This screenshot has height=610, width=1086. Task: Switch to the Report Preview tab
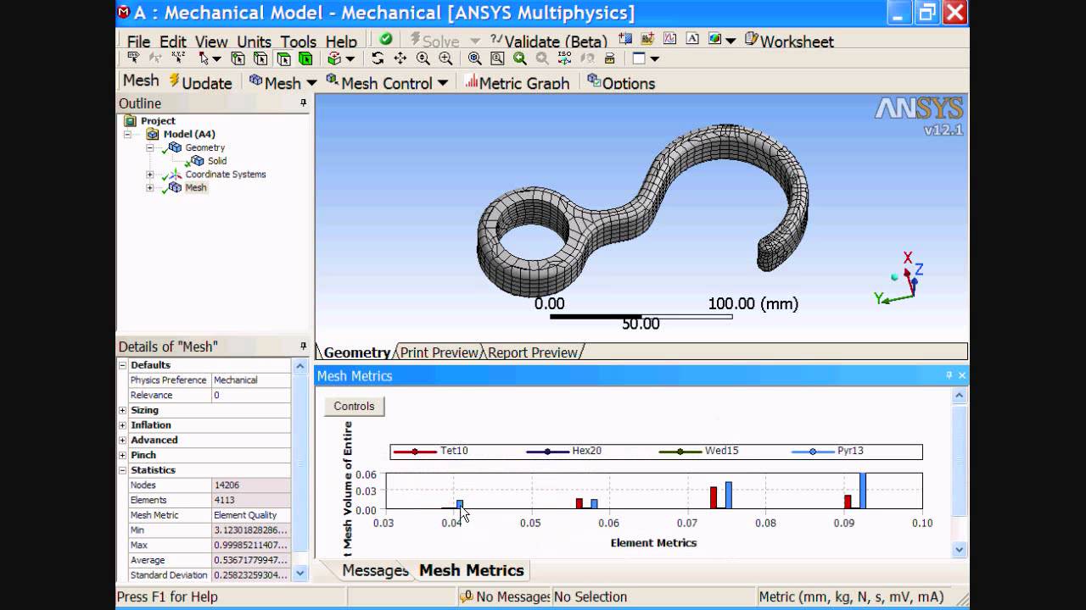click(x=533, y=352)
